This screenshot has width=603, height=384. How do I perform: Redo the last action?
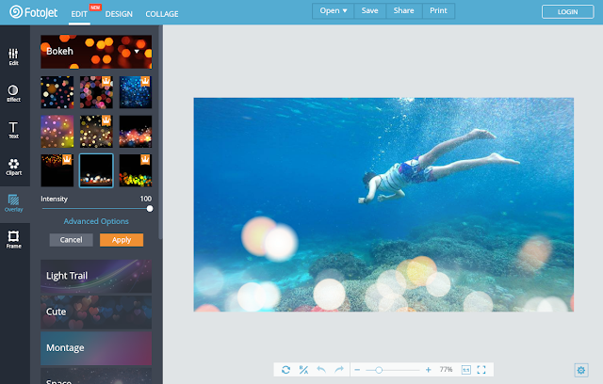[339, 370]
